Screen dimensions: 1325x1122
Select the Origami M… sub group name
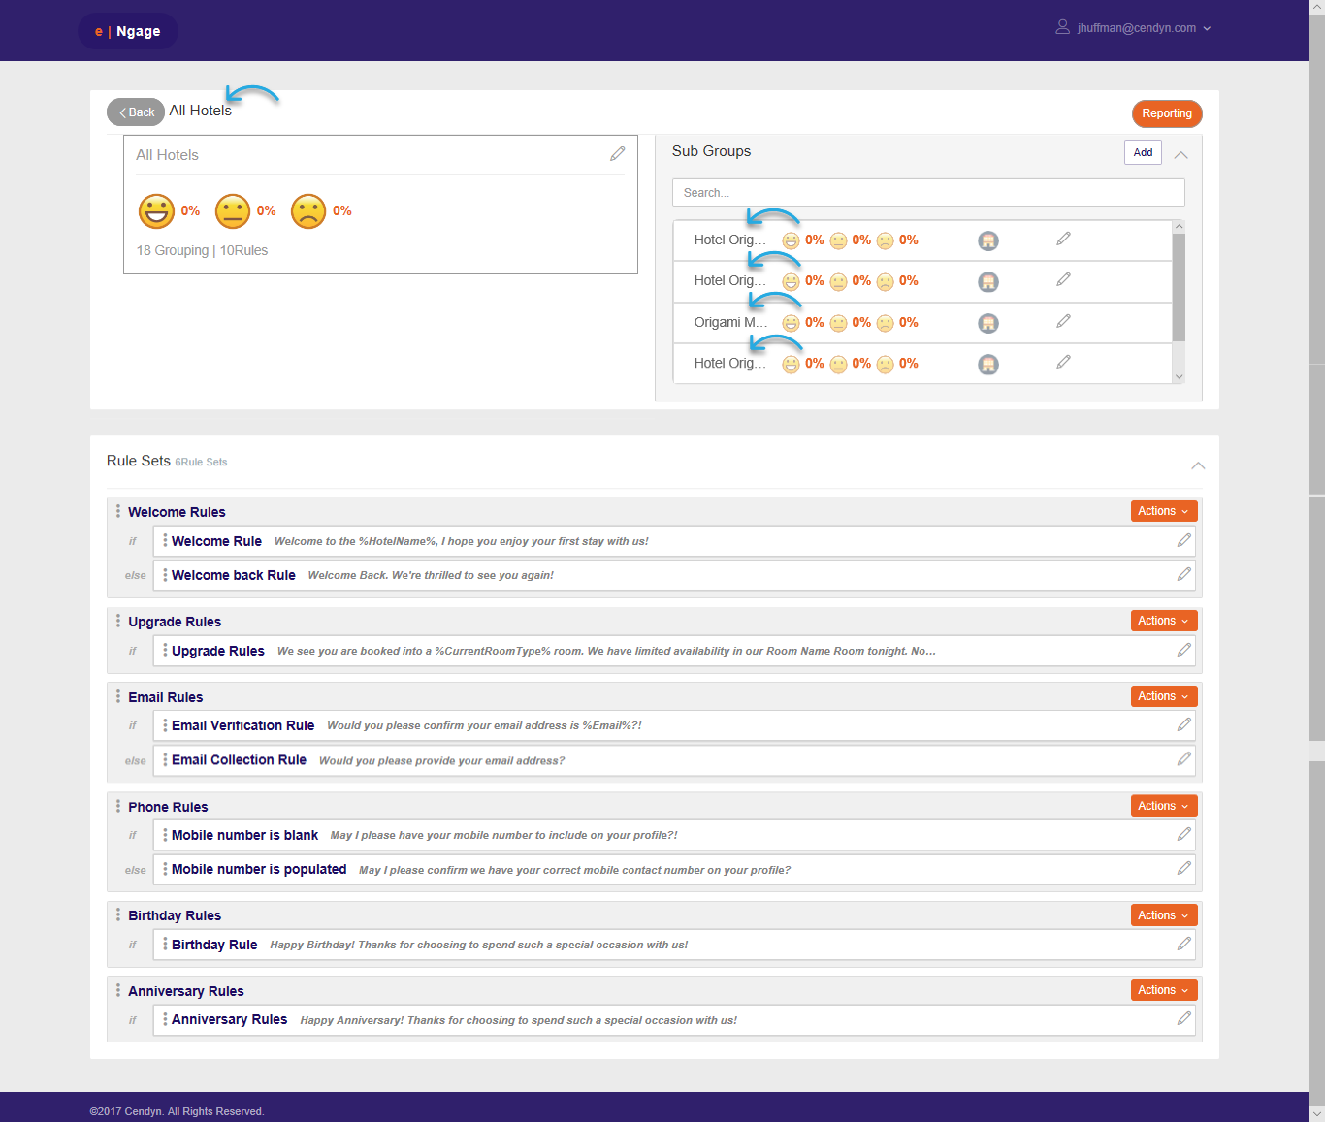point(730,322)
